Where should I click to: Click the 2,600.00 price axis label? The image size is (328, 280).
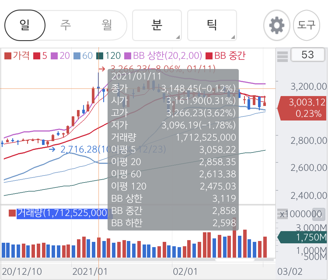(309, 168)
